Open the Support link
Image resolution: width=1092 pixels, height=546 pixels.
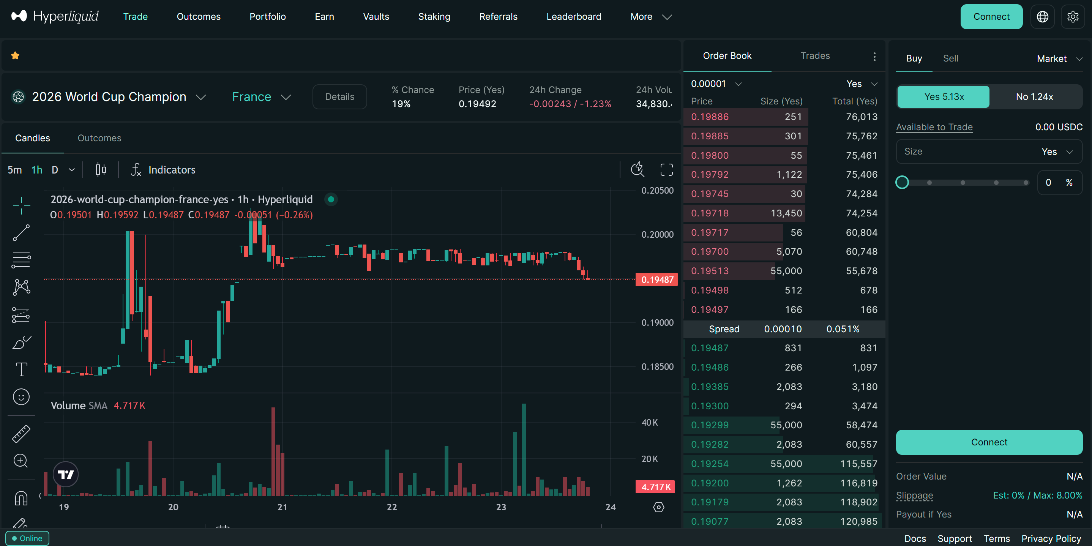[954, 538]
